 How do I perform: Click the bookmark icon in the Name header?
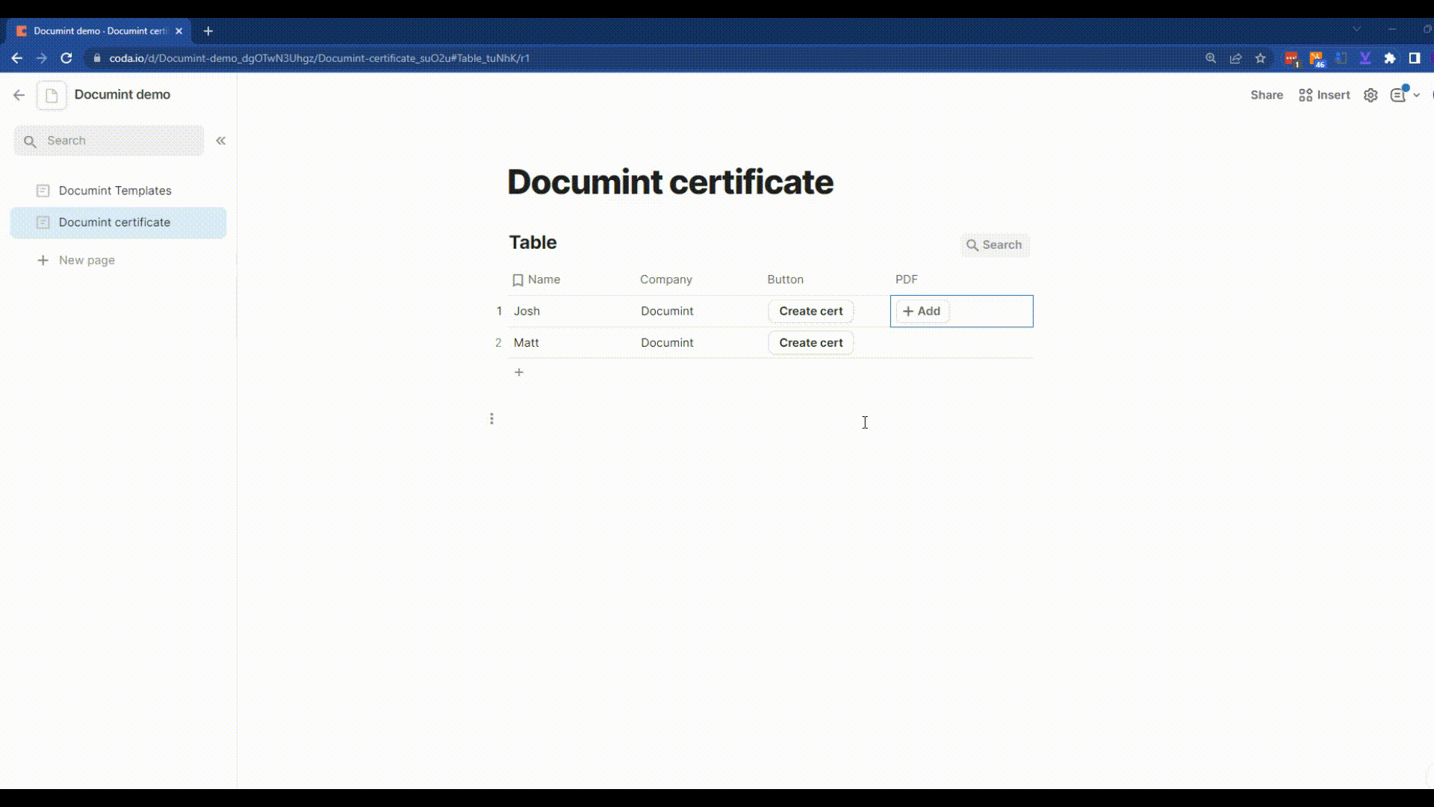[518, 280]
